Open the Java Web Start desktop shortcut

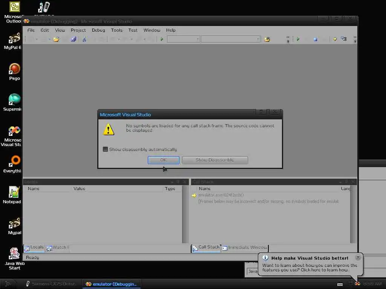click(15, 259)
